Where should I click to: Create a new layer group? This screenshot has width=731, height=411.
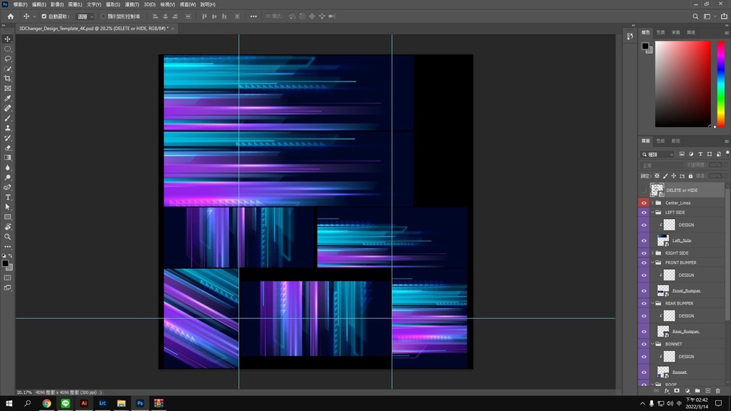click(x=697, y=391)
